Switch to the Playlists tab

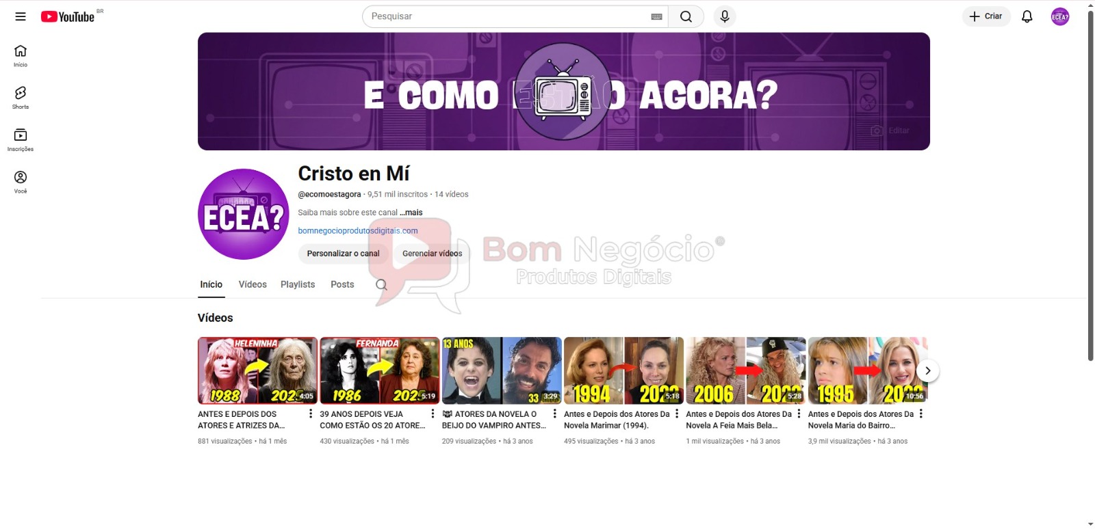pos(298,284)
